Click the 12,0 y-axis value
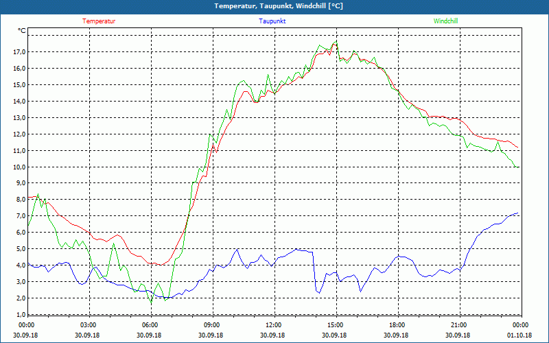549x343 pixels. coord(20,134)
